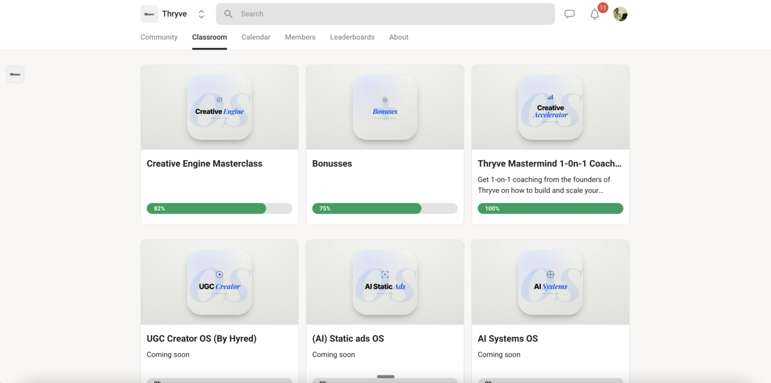Open the notifications bell
This screenshot has width=771, height=383.
(x=595, y=14)
